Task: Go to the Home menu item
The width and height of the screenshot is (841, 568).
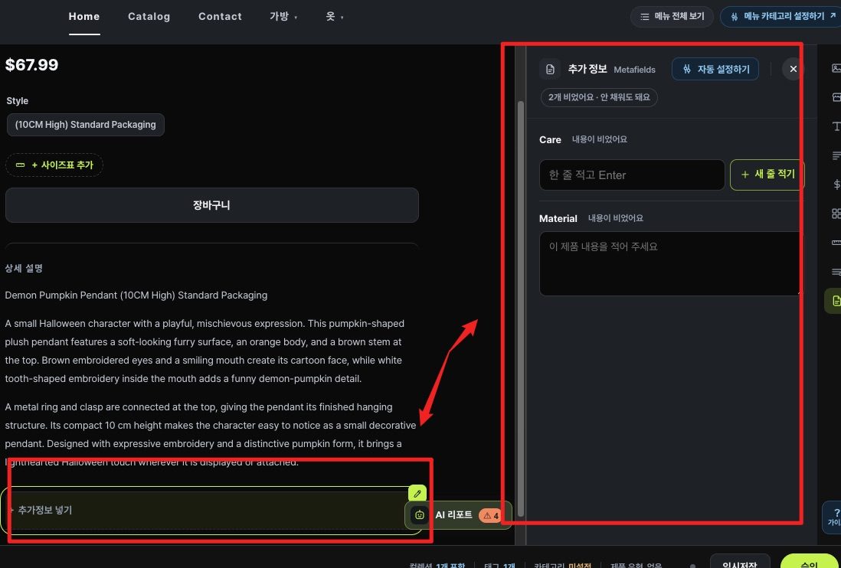Action: [84, 17]
